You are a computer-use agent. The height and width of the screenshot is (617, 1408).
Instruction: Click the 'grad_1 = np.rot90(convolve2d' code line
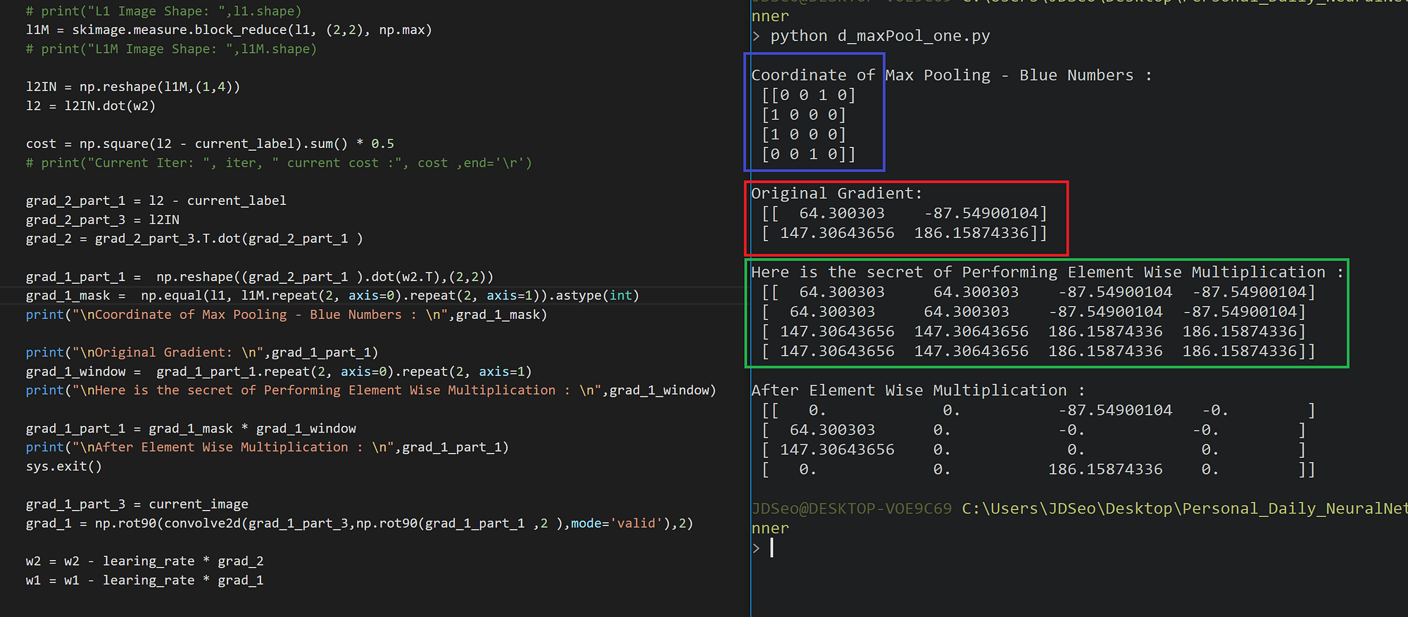360,524
